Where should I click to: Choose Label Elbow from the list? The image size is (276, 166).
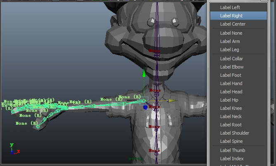click(x=238, y=67)
